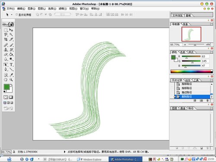
Task: Select the Zoom magnifier tool
Action: click(x=11, y=79)
